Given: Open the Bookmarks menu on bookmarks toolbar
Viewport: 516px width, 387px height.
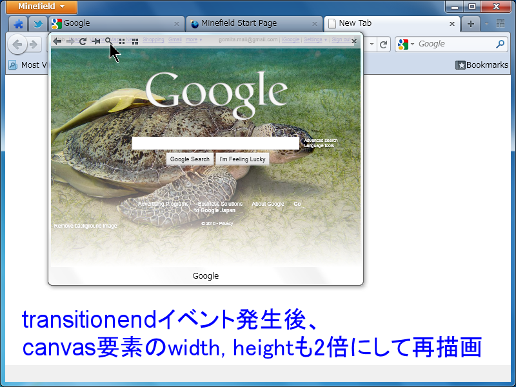Looking at the screenshot, I should (x=481, y=64).
